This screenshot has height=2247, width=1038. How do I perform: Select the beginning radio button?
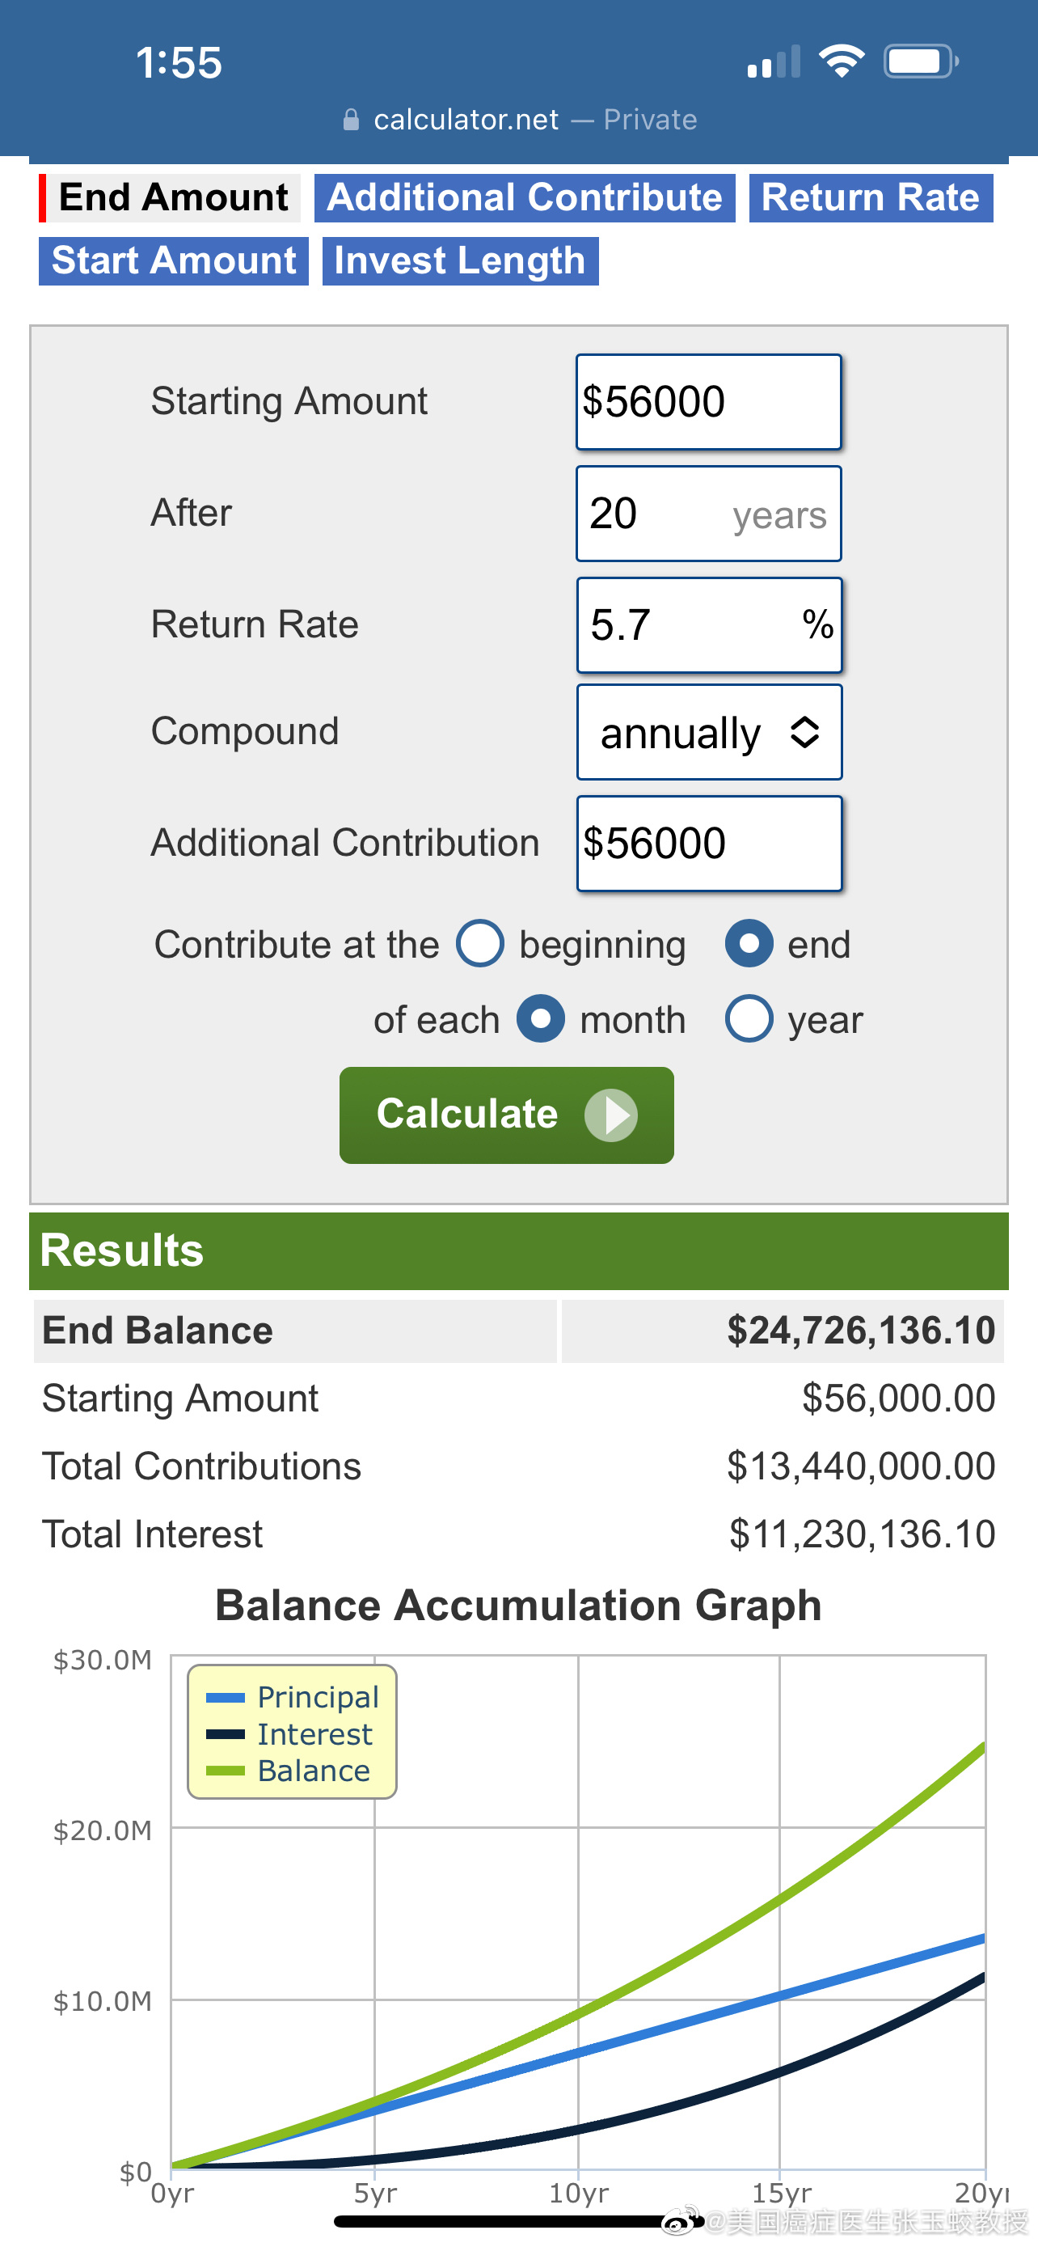pyautogui.click(x=480, y=944)
